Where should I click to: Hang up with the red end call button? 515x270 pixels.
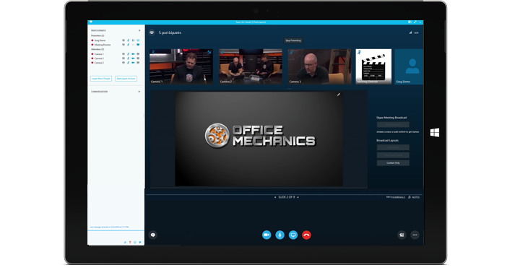[306, 235]
